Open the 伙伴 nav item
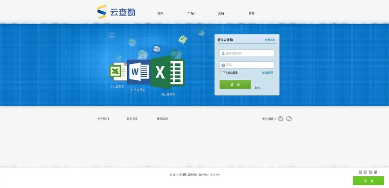 [251, 13]
